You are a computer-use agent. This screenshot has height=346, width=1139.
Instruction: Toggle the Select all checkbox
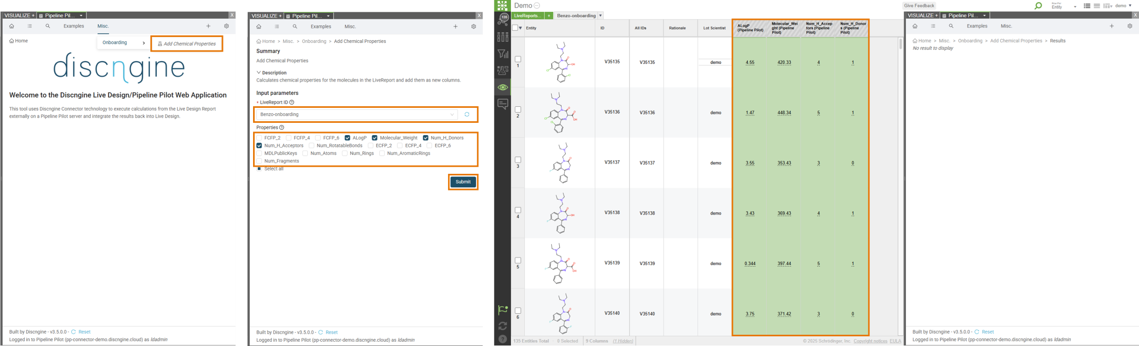click(259, 169)
